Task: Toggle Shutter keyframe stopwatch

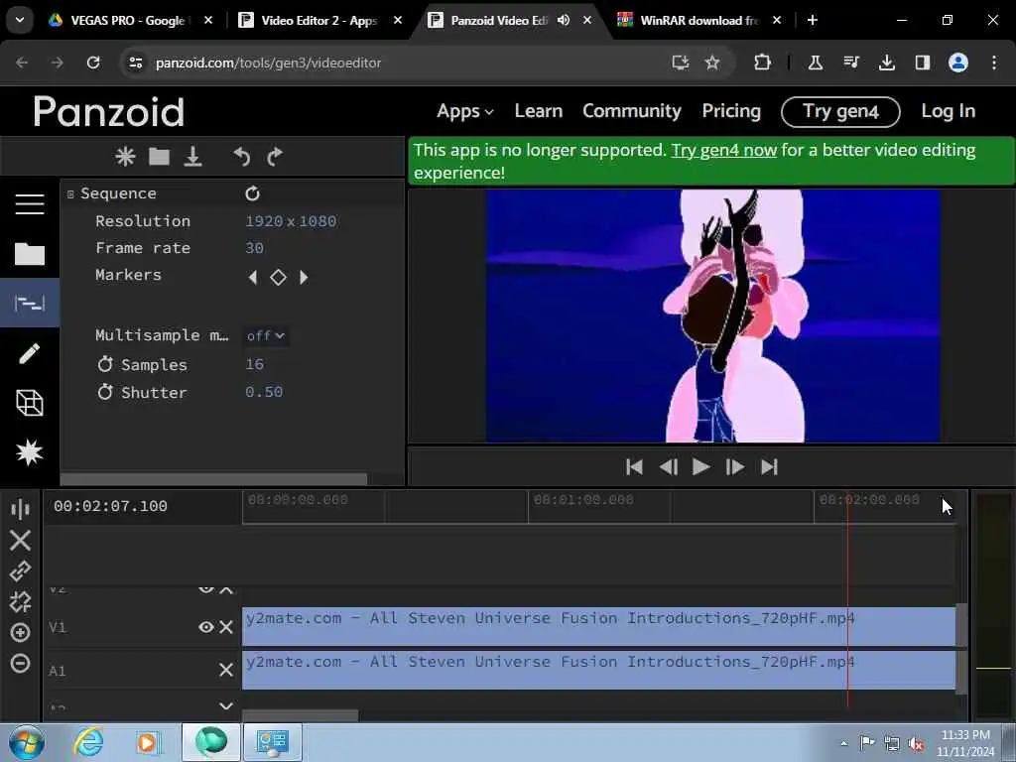Action: point(105,392)
